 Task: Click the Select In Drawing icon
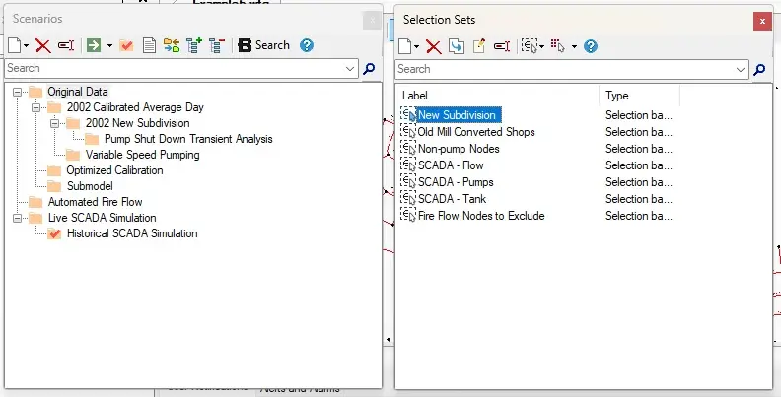click(x=530, y=46)
